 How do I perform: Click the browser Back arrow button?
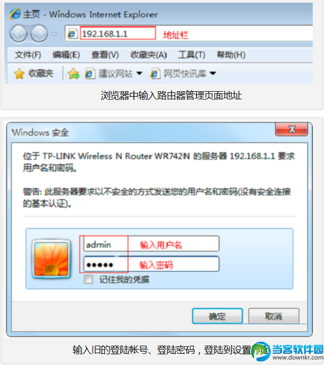(x=18, y=34)
